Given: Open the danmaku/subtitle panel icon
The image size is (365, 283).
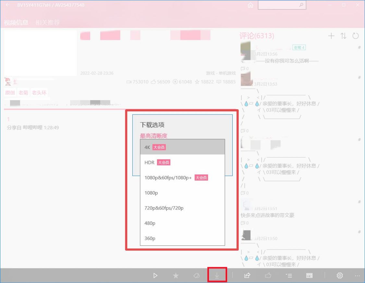Looking at the screenshot, I should (310, 276).
